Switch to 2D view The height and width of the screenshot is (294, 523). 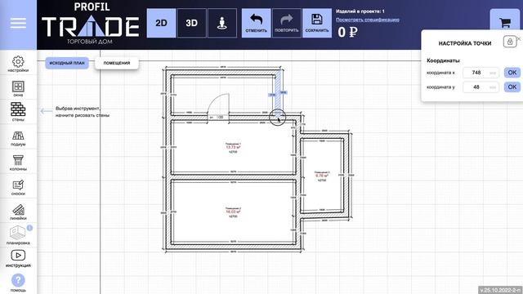point(161,23)
